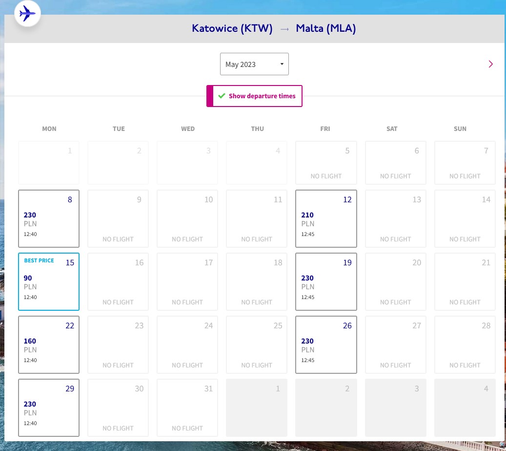This screenshot has height=451, width=506.
Task: Select May 22 flight for 160 PLN
Action: [49, 344]
